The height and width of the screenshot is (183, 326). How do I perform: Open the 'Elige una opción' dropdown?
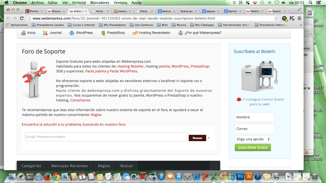[x=253, y=139]
